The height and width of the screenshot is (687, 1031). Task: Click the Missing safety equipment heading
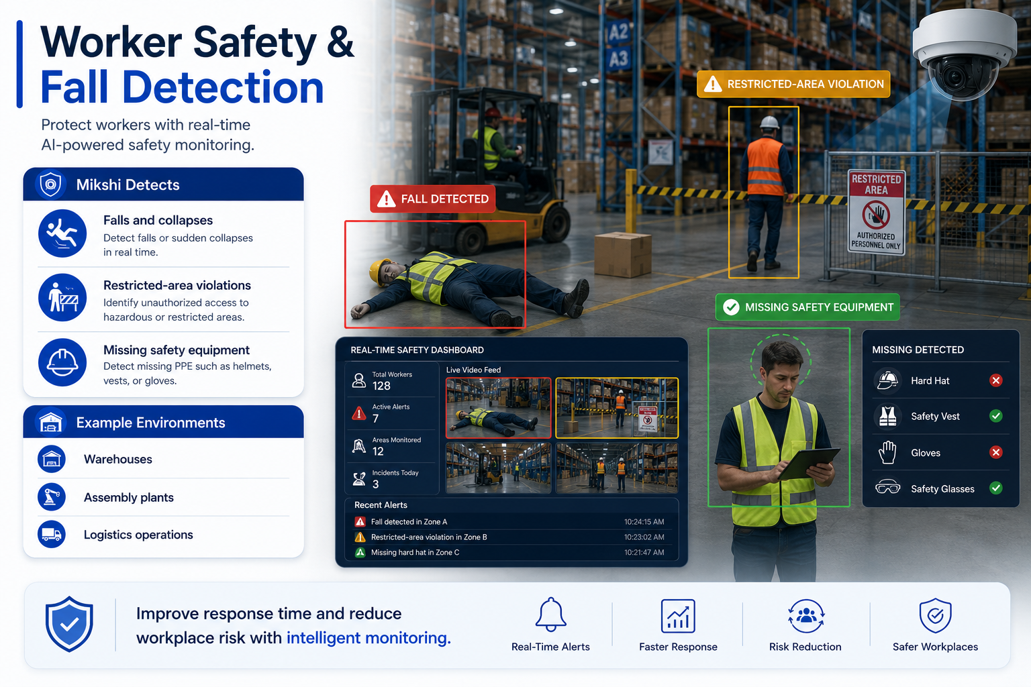coord(177,350)
